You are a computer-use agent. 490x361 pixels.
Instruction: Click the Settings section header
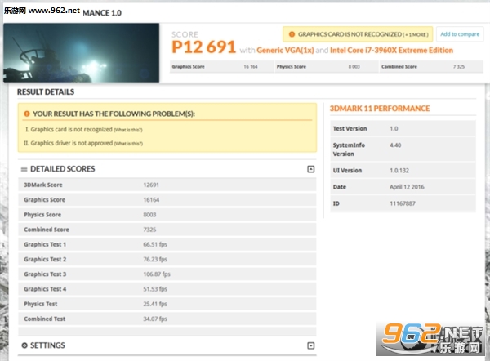(167, 345)
